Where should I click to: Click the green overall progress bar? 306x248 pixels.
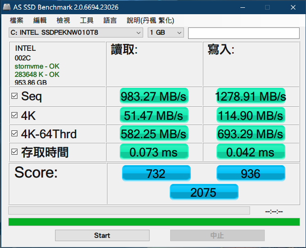(x=154, y=222)
